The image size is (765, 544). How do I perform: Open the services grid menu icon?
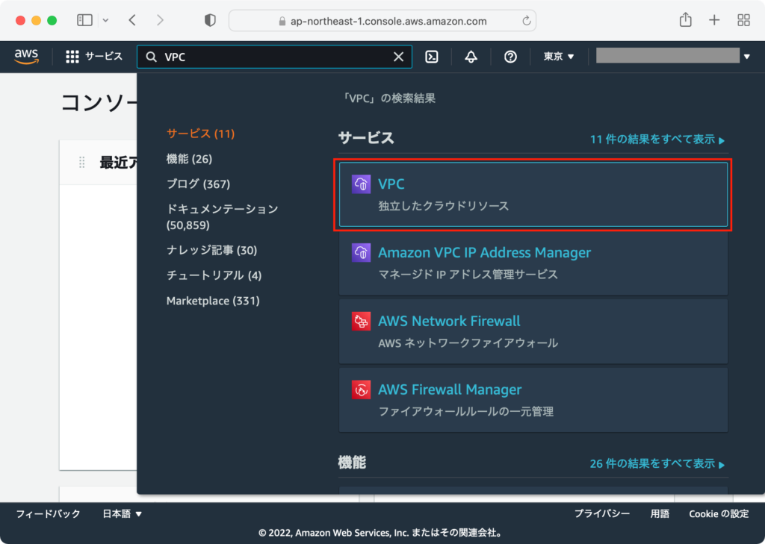coord(72,57)
